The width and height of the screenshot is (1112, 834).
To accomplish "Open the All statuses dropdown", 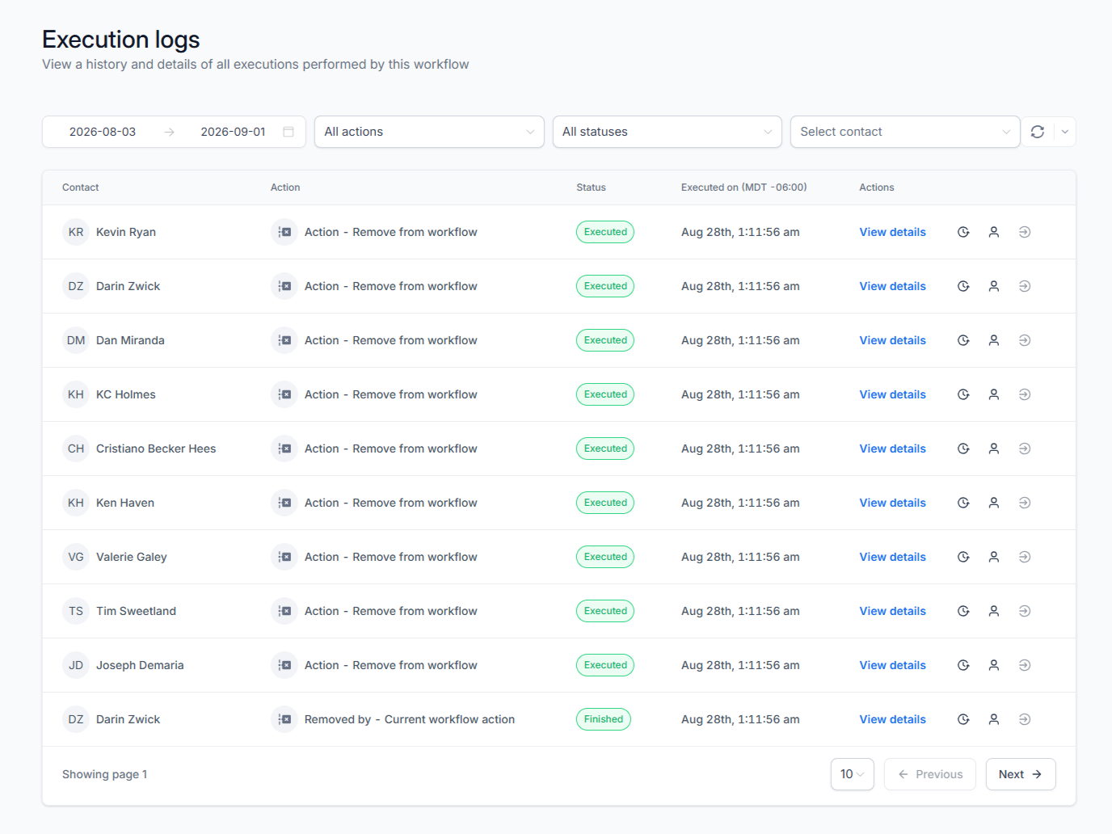I will [667, 132].
